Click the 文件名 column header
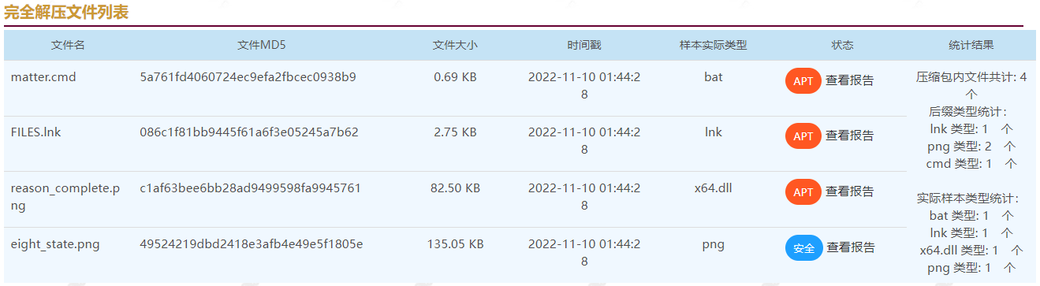1040x286 pixels. [68, 46]
